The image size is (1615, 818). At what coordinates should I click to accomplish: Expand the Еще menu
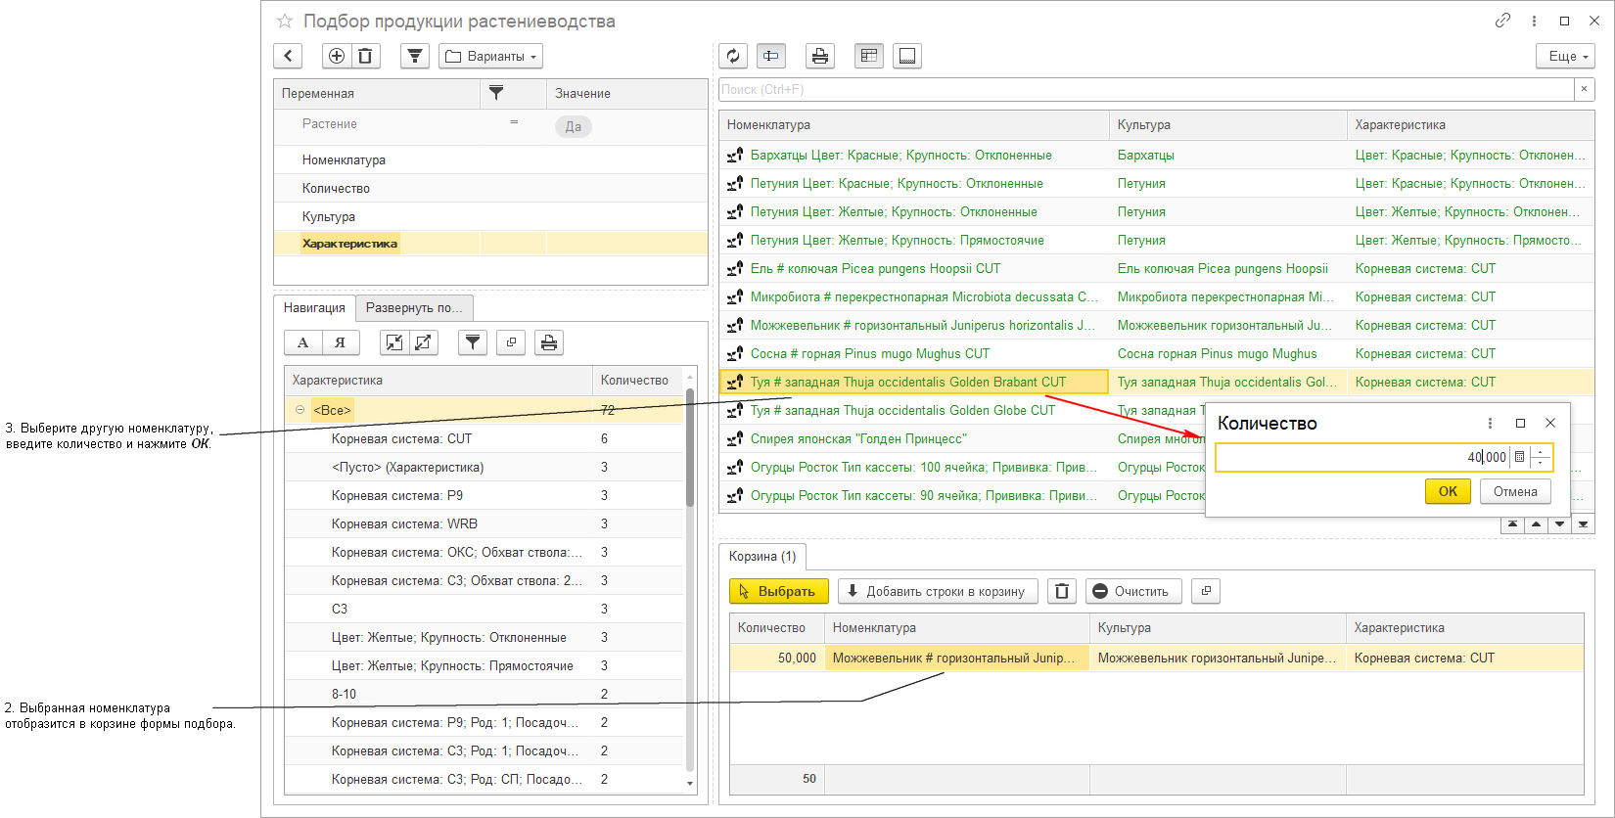click(1565, 56)
